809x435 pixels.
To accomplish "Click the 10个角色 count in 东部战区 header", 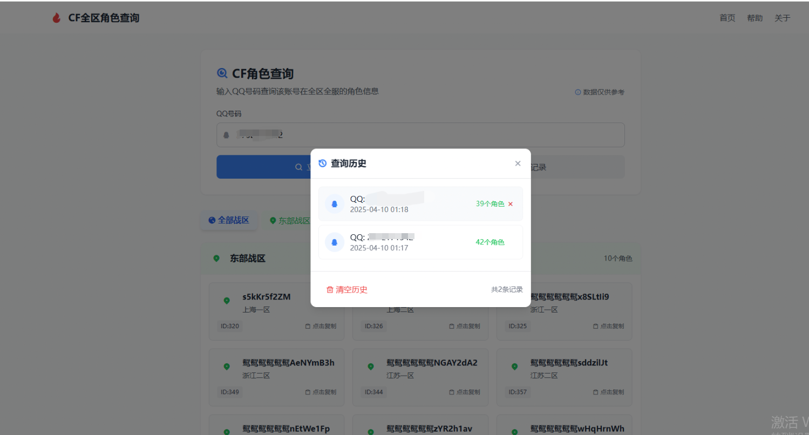I will (x=618, y=259).
